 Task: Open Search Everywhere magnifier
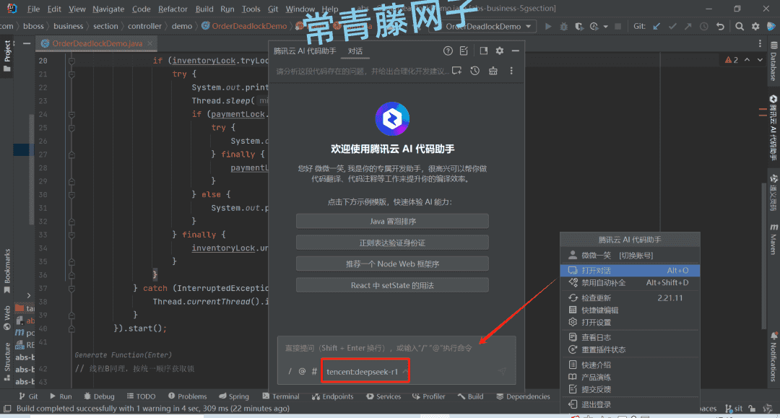click(740, 26)
